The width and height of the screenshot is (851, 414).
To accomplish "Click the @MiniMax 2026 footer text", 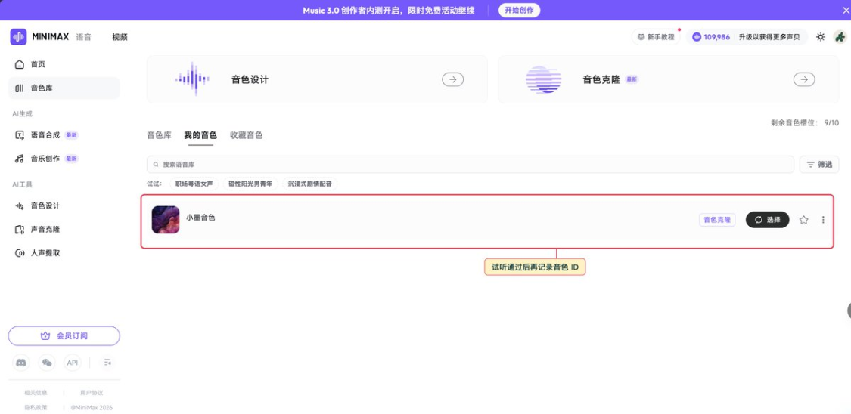I will click(x=92, y=407).
